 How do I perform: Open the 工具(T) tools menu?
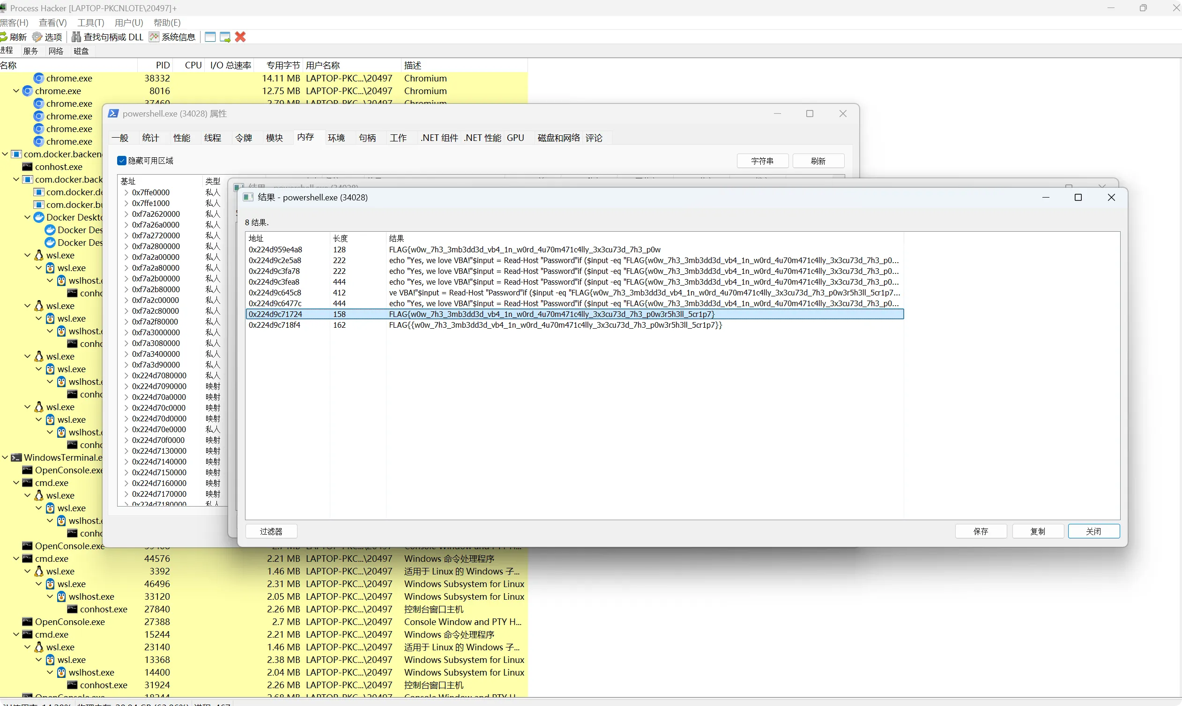pos(90,22)
